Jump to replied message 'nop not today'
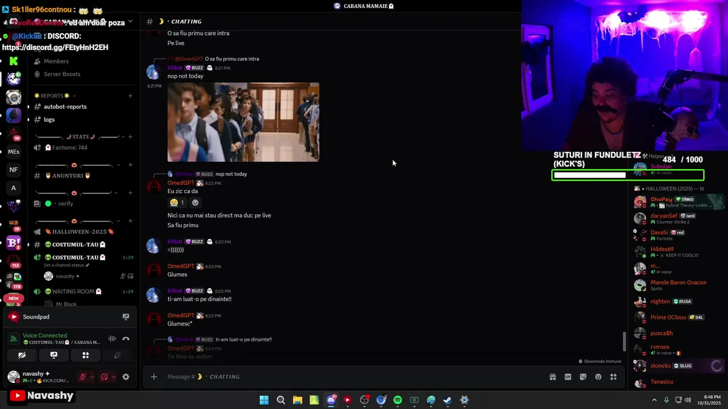This screenshot has height=409, width=728. pyautogui.click(x=231, y=174)
